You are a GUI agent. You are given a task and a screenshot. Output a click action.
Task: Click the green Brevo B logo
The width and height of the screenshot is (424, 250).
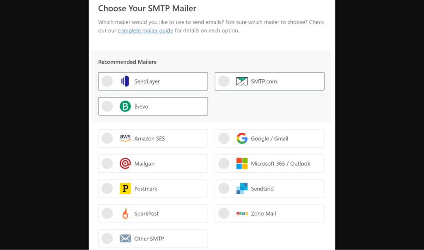coord(125,106)
